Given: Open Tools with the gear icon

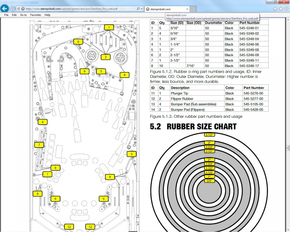Looking at the screenshot, I should tap(286, 9).
